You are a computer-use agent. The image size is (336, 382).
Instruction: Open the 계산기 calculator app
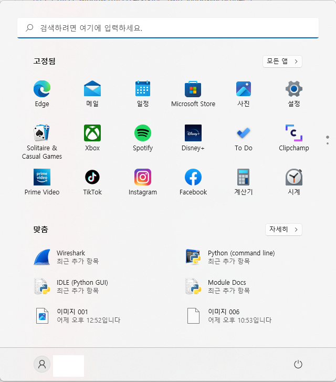pyautogui.click(x=244, y=182)
